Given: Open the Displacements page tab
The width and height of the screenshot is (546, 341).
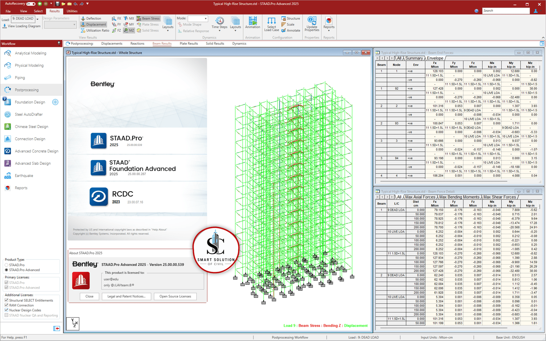Looking at the screenshot, I should 112,44.
